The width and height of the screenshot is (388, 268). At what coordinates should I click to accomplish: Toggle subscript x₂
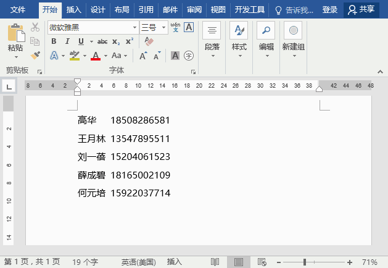pyautogui.click(x=116, y=41)
